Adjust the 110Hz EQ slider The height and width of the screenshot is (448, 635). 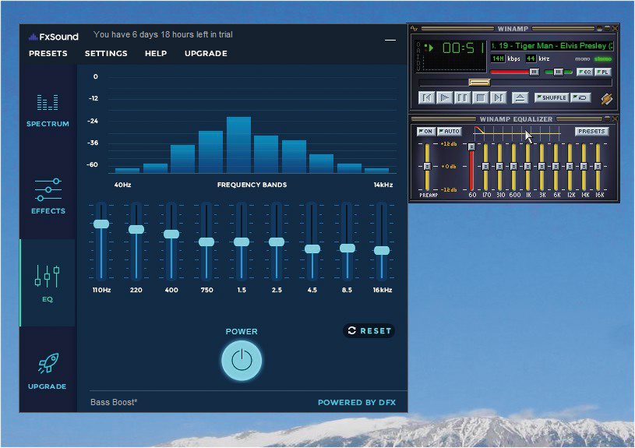[x=101, y=224]
